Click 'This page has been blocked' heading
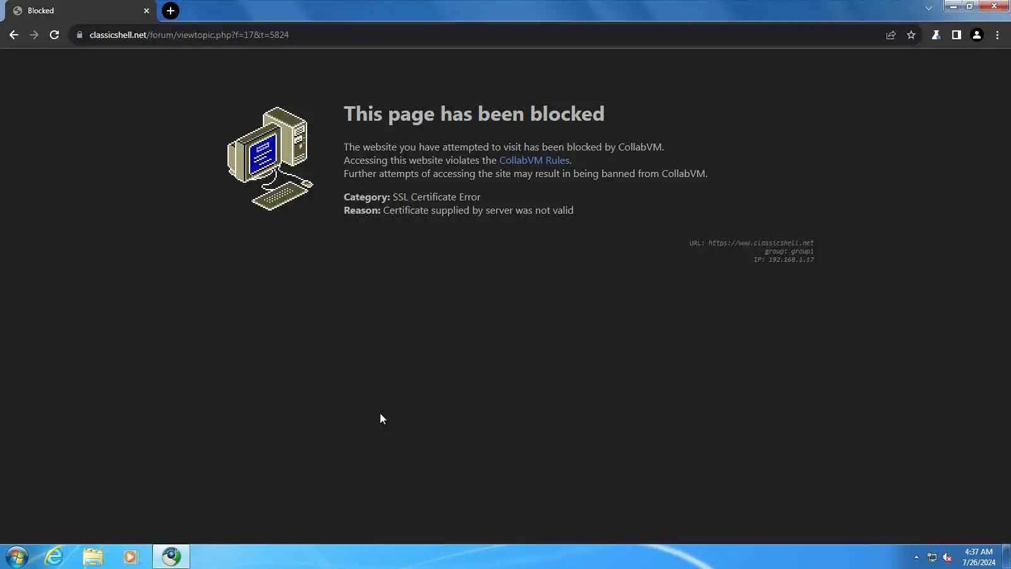The height and width of the screenshot is (569, 1011). click(474, 114)
